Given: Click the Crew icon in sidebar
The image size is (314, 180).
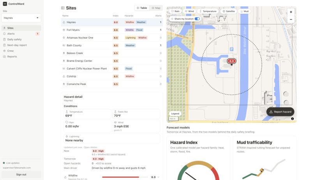Looking at the screenshot, I should [x=4, y=51].
